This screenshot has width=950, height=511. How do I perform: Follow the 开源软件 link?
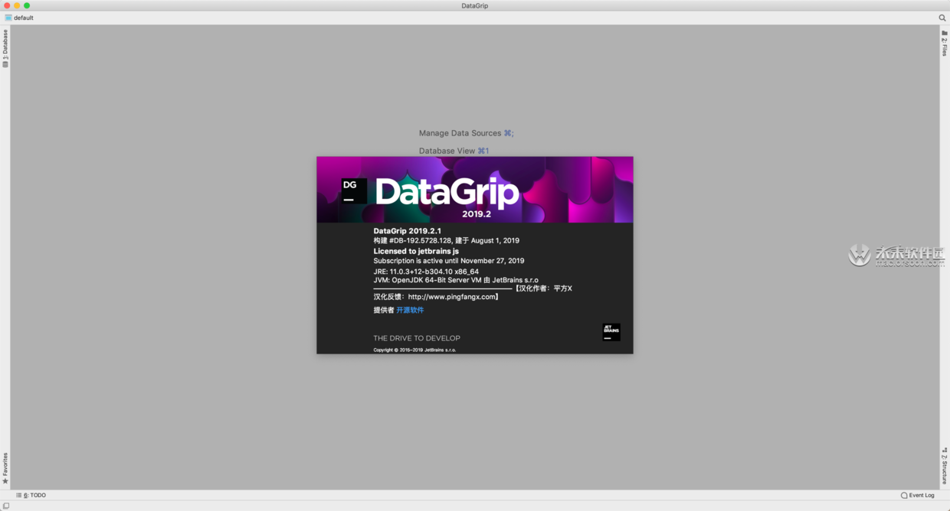click(410, 310)
